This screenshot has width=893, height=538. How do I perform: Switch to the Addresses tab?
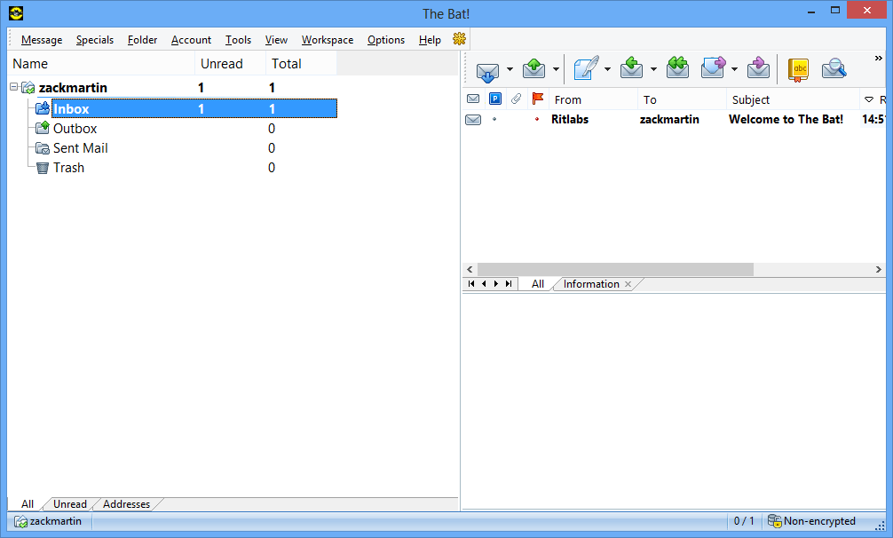click(126, 504)
